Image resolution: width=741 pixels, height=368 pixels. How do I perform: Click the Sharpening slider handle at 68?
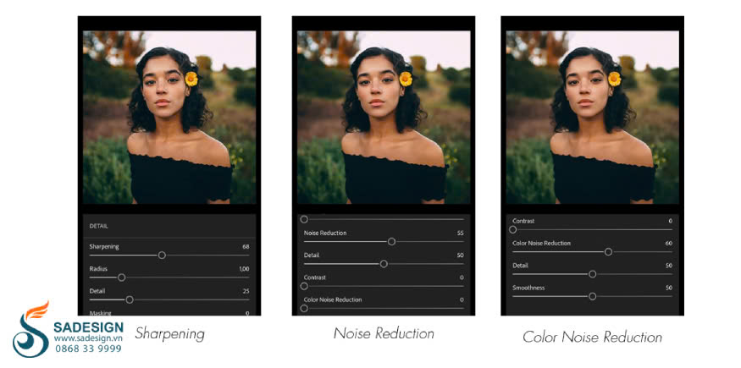point(162,255)
